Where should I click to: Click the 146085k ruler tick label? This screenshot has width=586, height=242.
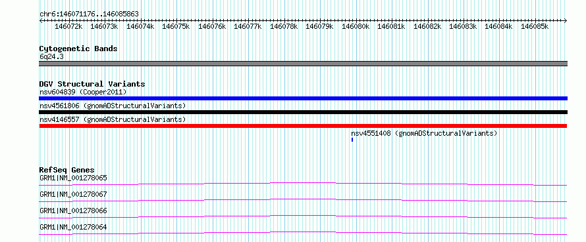point(535,26)
